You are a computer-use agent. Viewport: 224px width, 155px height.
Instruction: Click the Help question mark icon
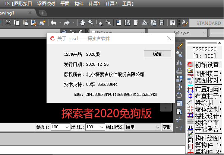173,23
